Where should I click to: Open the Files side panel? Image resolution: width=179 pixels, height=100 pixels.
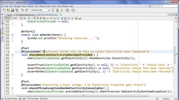tap(3, 39)
